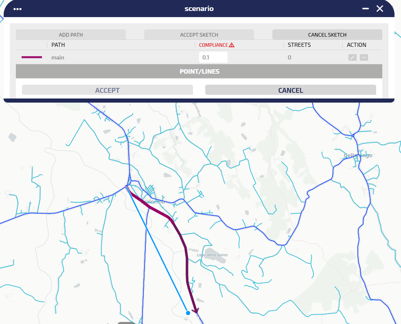The height and width of the screenshot is (324, 401).
Task: Click the ACCEPT button
Action: tap(107, 90)
